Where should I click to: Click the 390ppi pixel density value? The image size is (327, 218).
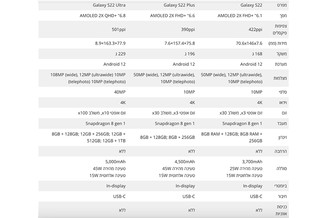click(188, 30)
